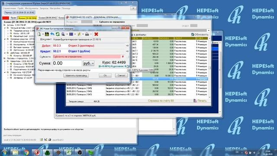Screen dimensions: 277x156
Task: Click the blue table list toolbar icon
Action: [x=71, y=34]
